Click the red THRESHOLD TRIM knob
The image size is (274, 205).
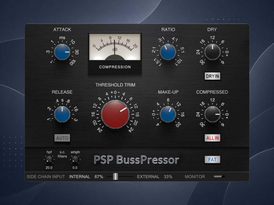click(115, 114)
